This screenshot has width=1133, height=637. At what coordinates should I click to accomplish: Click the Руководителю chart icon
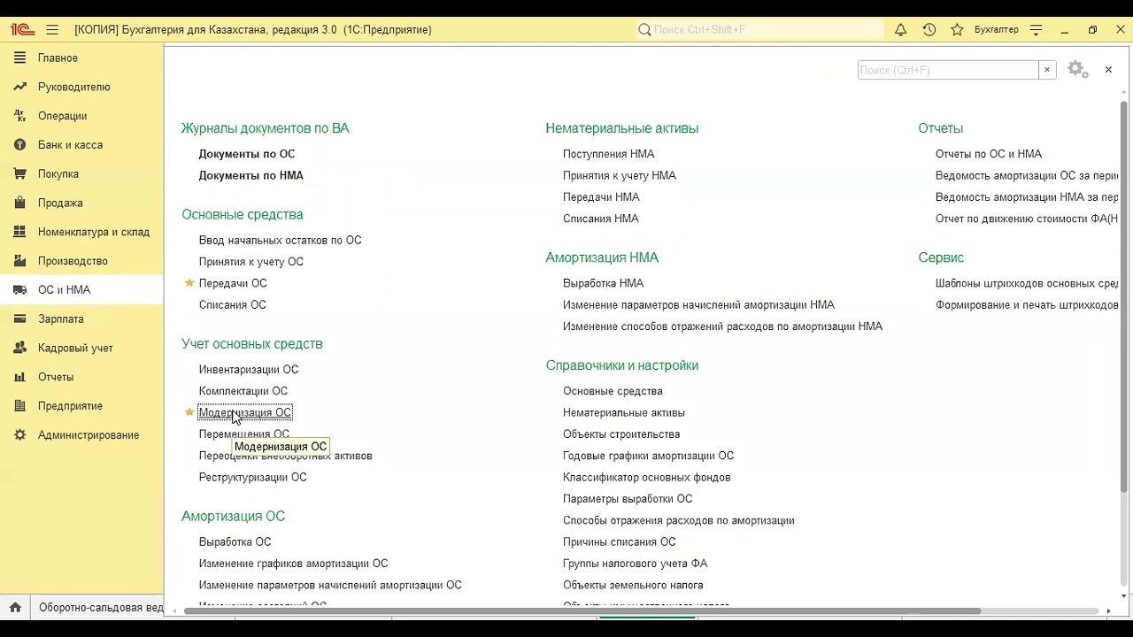(x=19, y=87)
